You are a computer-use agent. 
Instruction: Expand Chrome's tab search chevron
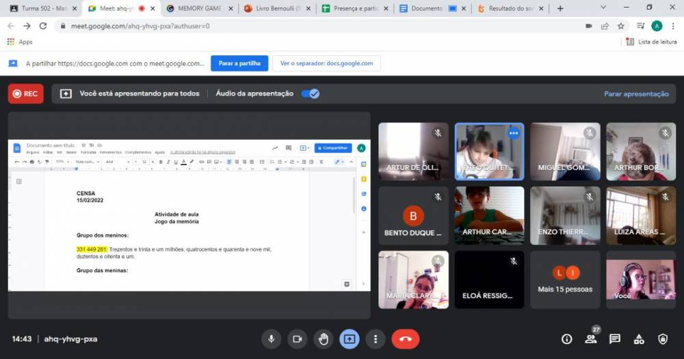click(603, 8)
